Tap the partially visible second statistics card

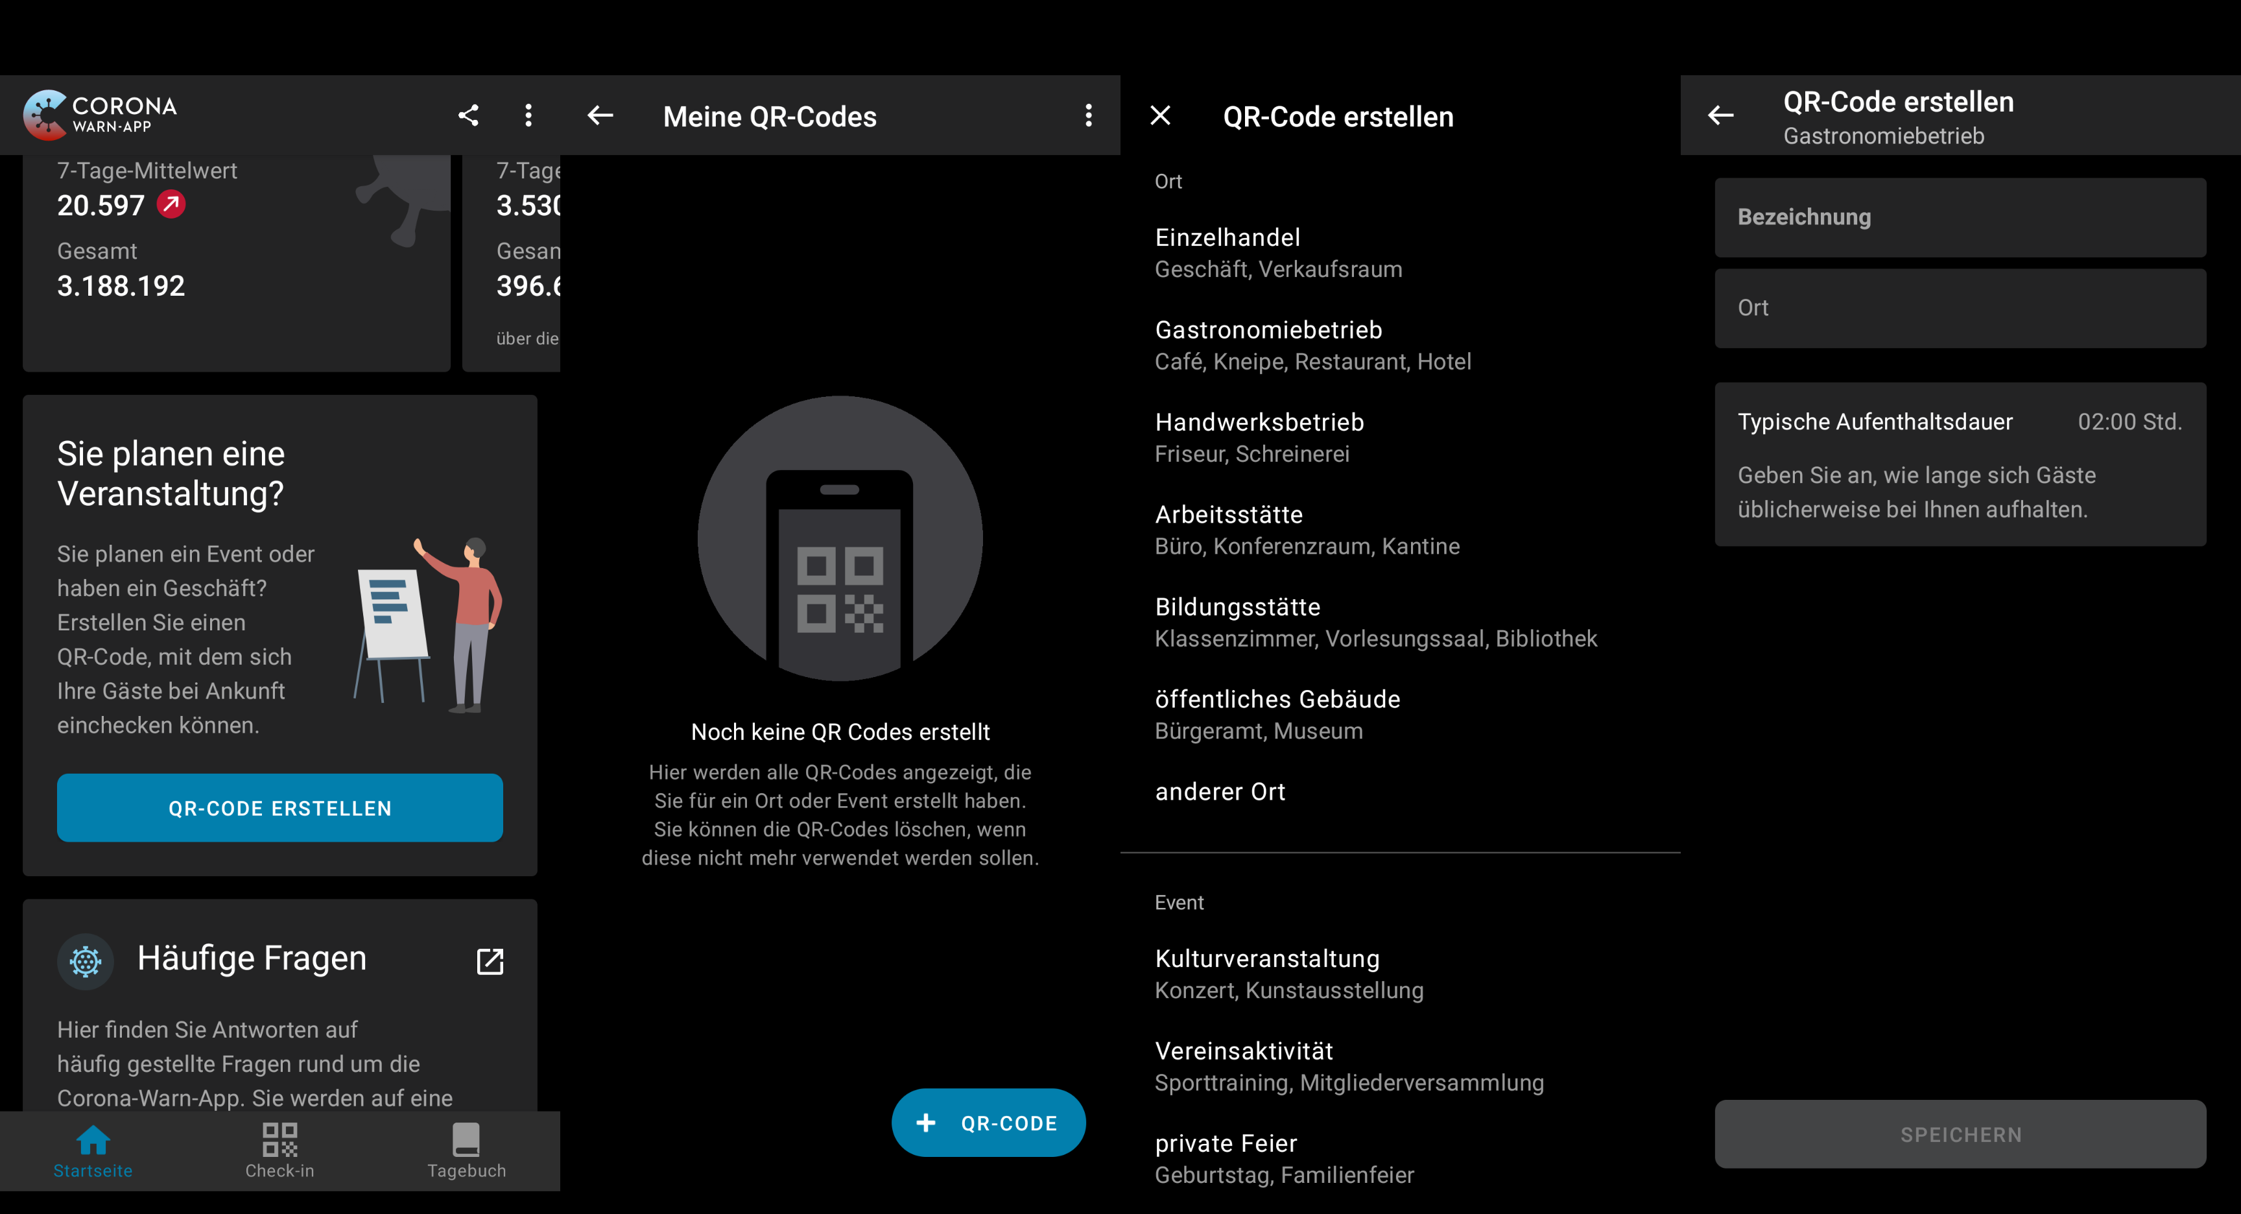(x=512, y=263)
